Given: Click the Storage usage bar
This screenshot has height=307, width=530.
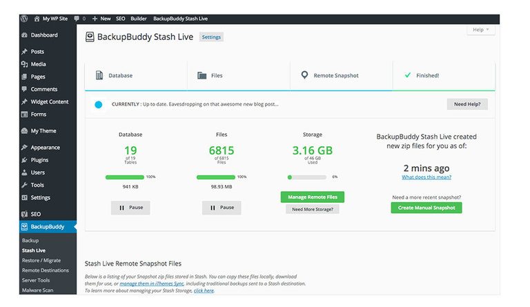Looking at the screenshot, I should click(307, 177).
